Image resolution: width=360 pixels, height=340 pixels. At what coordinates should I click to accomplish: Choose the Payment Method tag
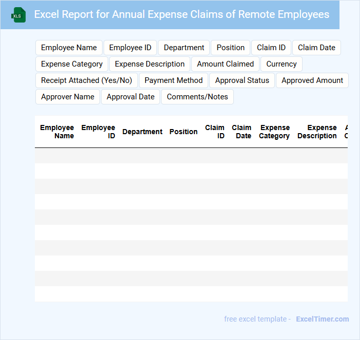click(x=173, y=80)
